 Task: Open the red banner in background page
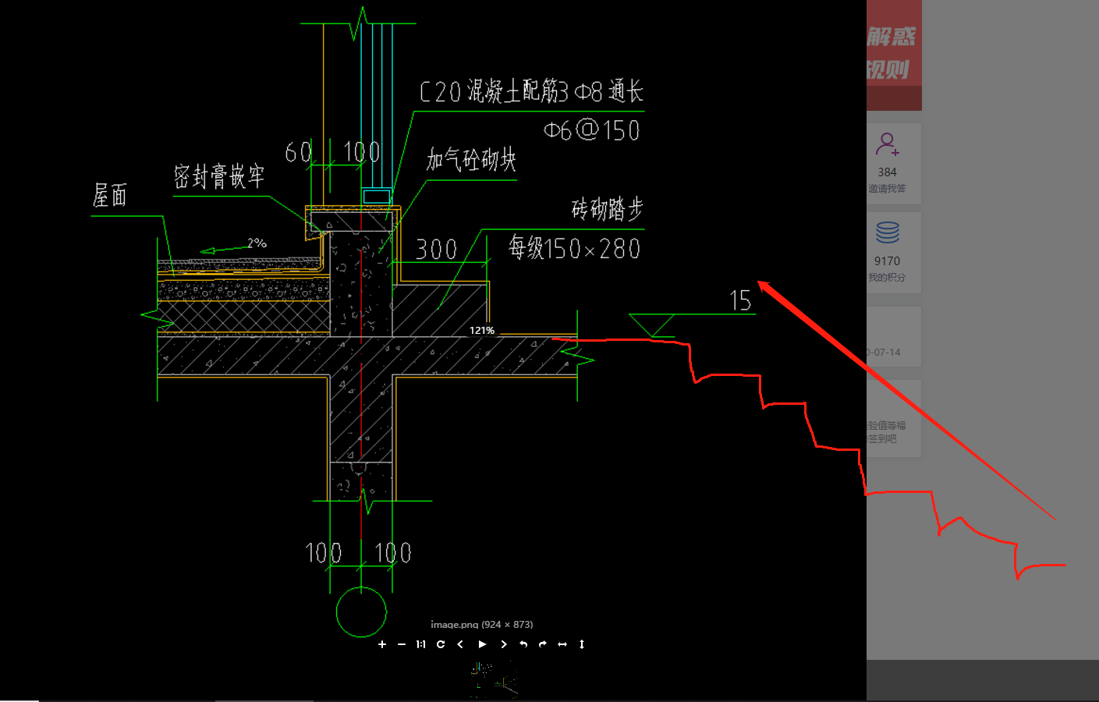tap(894, 55)
